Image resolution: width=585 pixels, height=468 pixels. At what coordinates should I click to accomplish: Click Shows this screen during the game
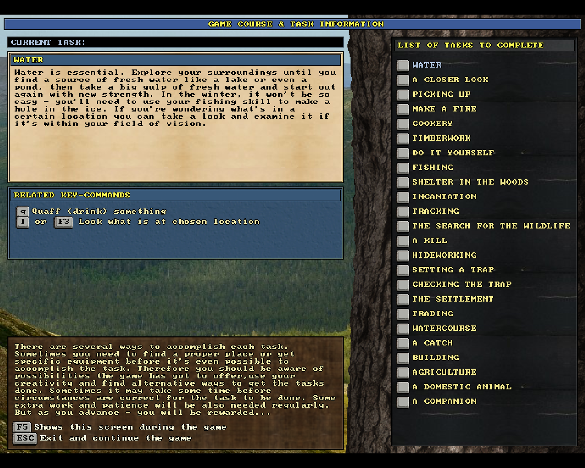coord(130,427)
